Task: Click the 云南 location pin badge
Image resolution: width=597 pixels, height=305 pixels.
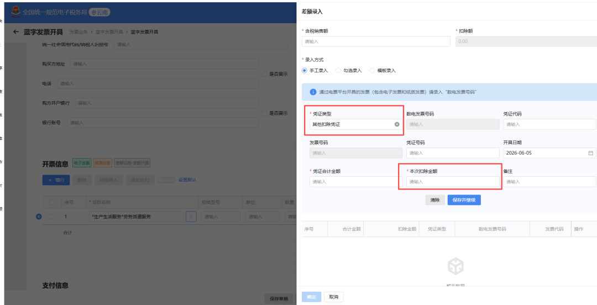Action: [99, 12]
